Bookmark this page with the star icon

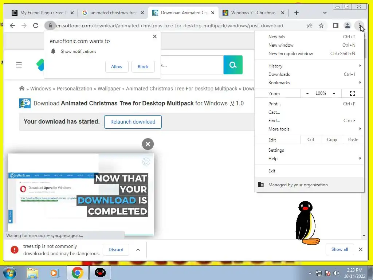[x=321, y=26]
